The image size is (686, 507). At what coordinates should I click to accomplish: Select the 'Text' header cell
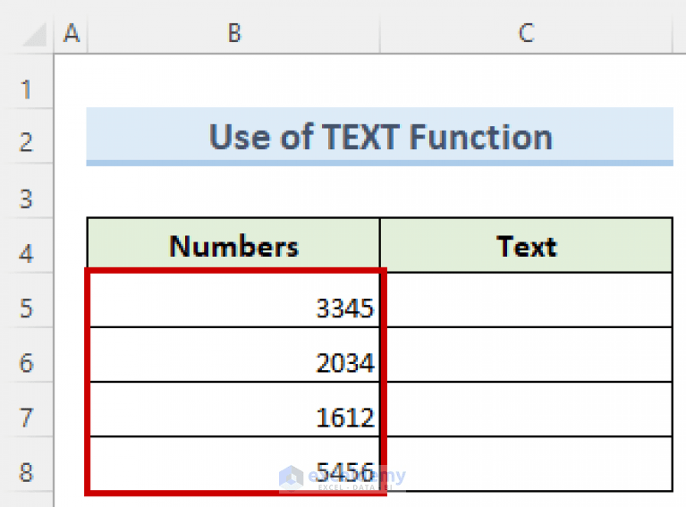pyautogui.click(x=526, y=245)
